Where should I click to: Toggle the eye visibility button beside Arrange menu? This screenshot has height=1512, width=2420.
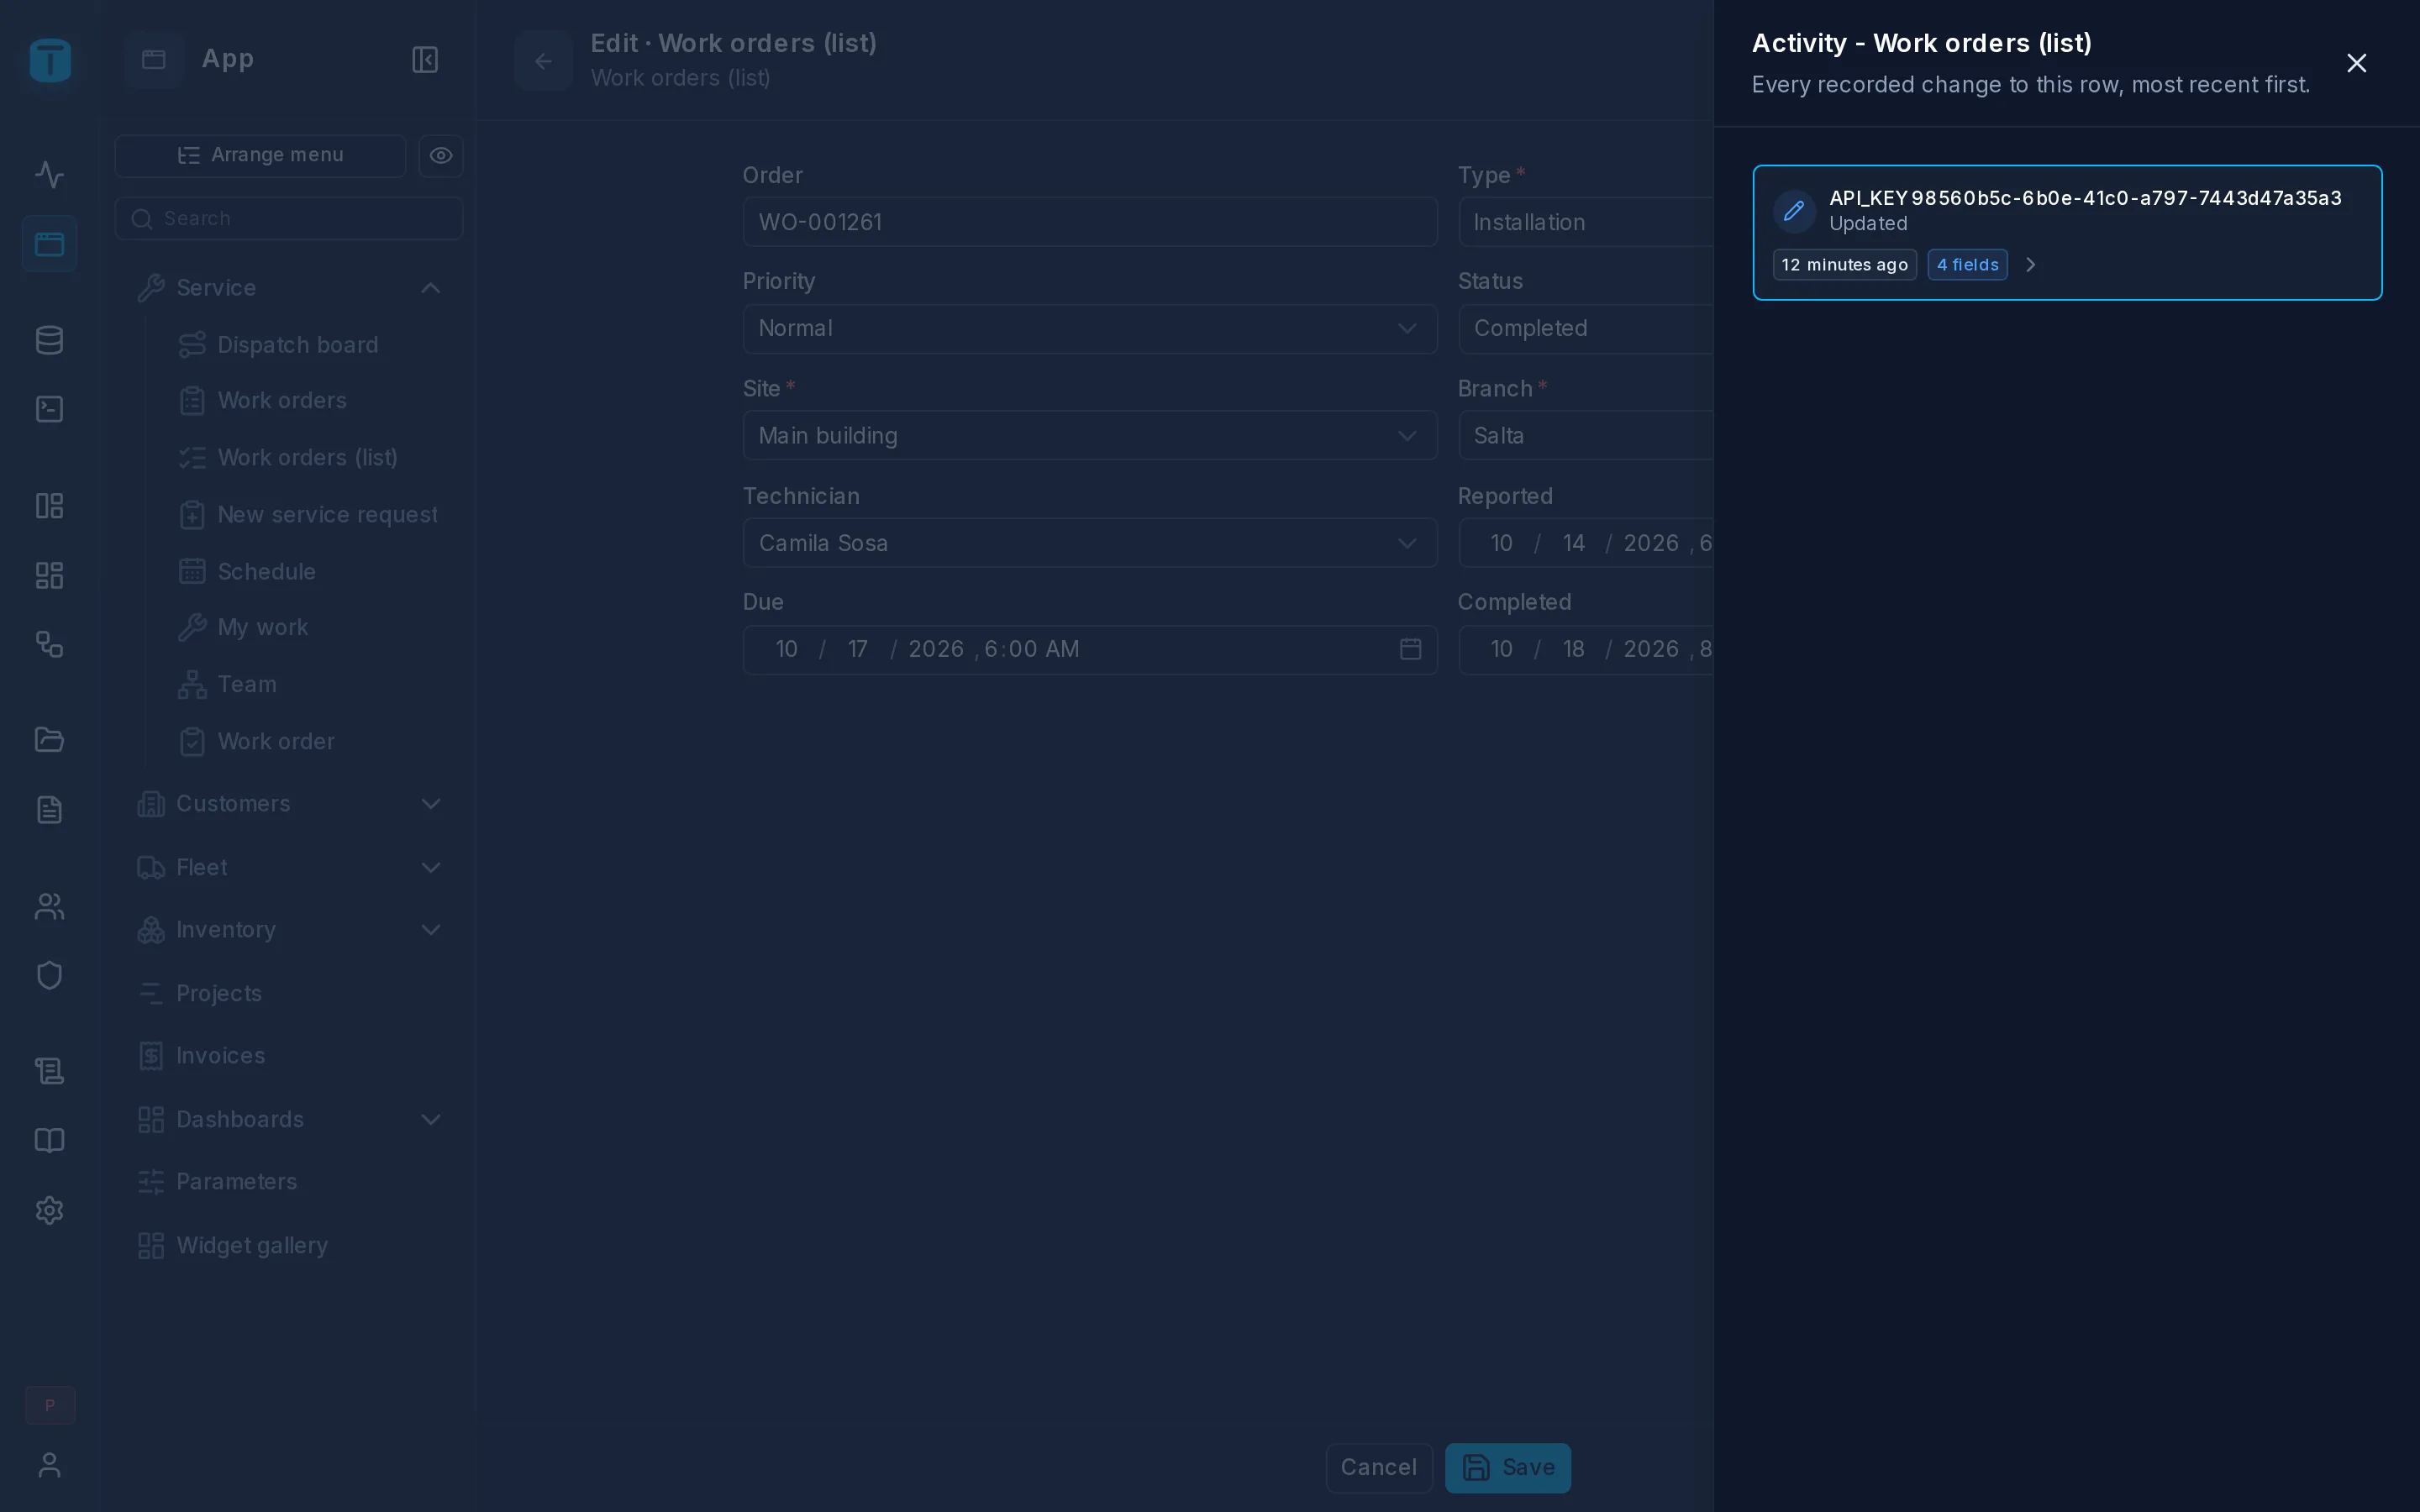441,156
